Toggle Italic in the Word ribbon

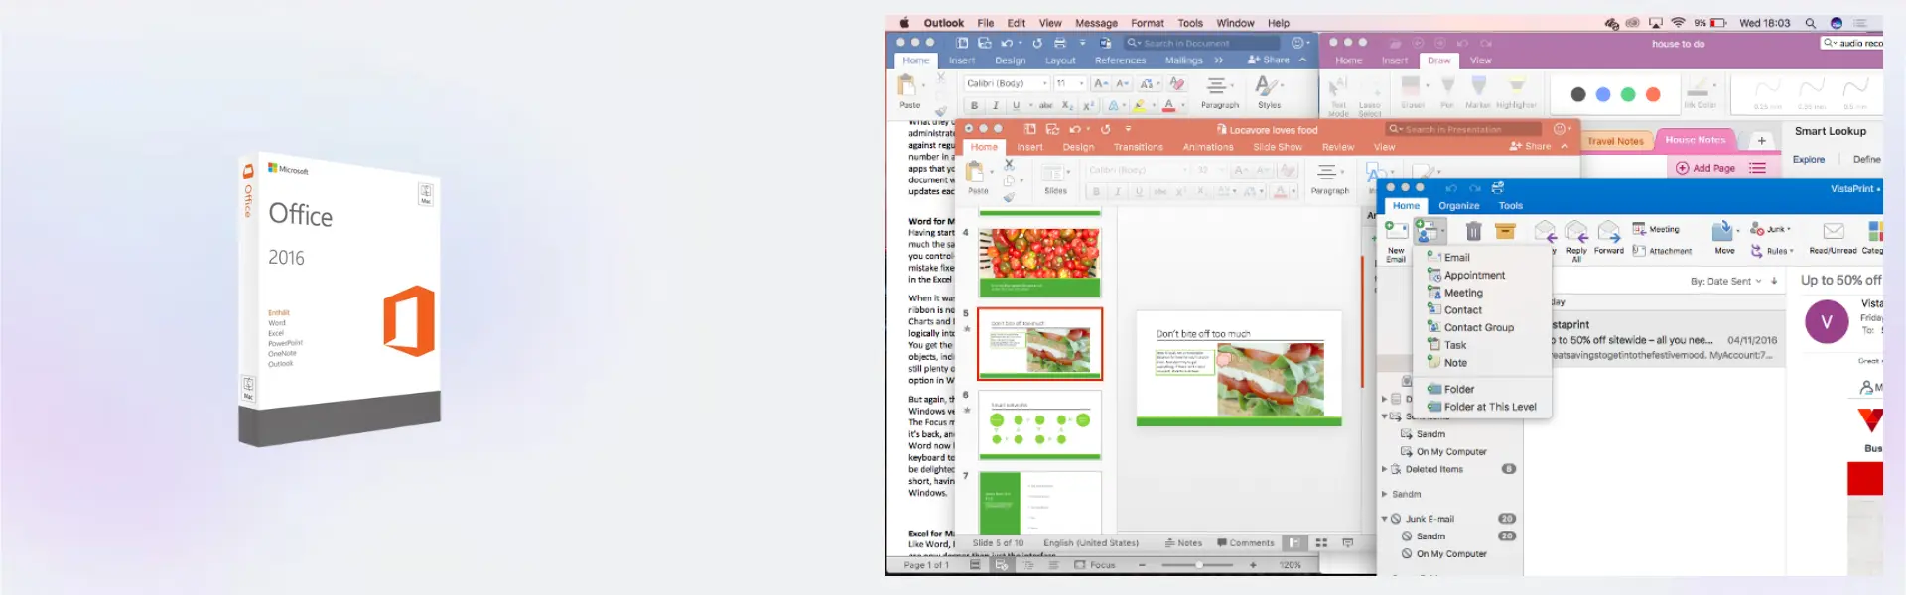[x=995, y=105]
